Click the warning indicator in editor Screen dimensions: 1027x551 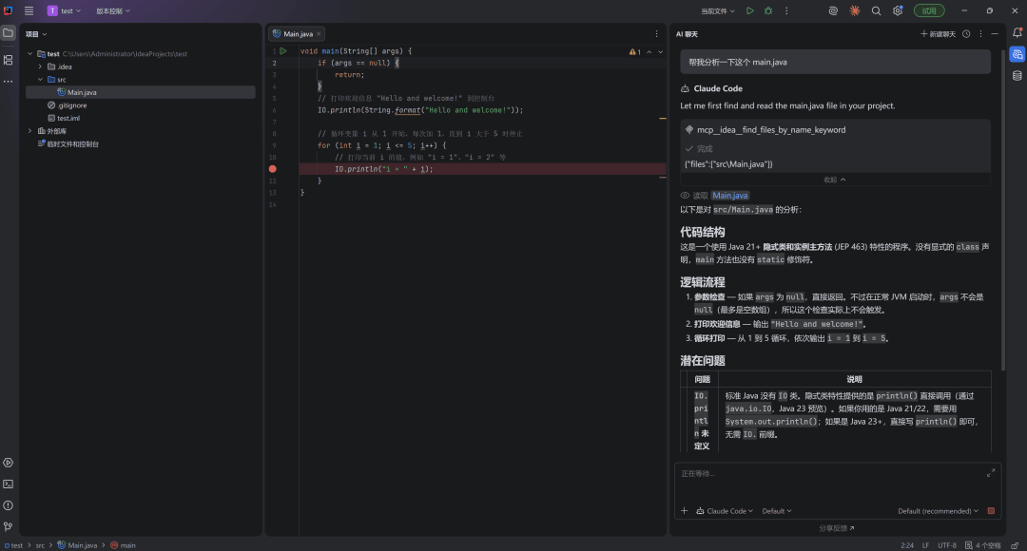[634, 51]
